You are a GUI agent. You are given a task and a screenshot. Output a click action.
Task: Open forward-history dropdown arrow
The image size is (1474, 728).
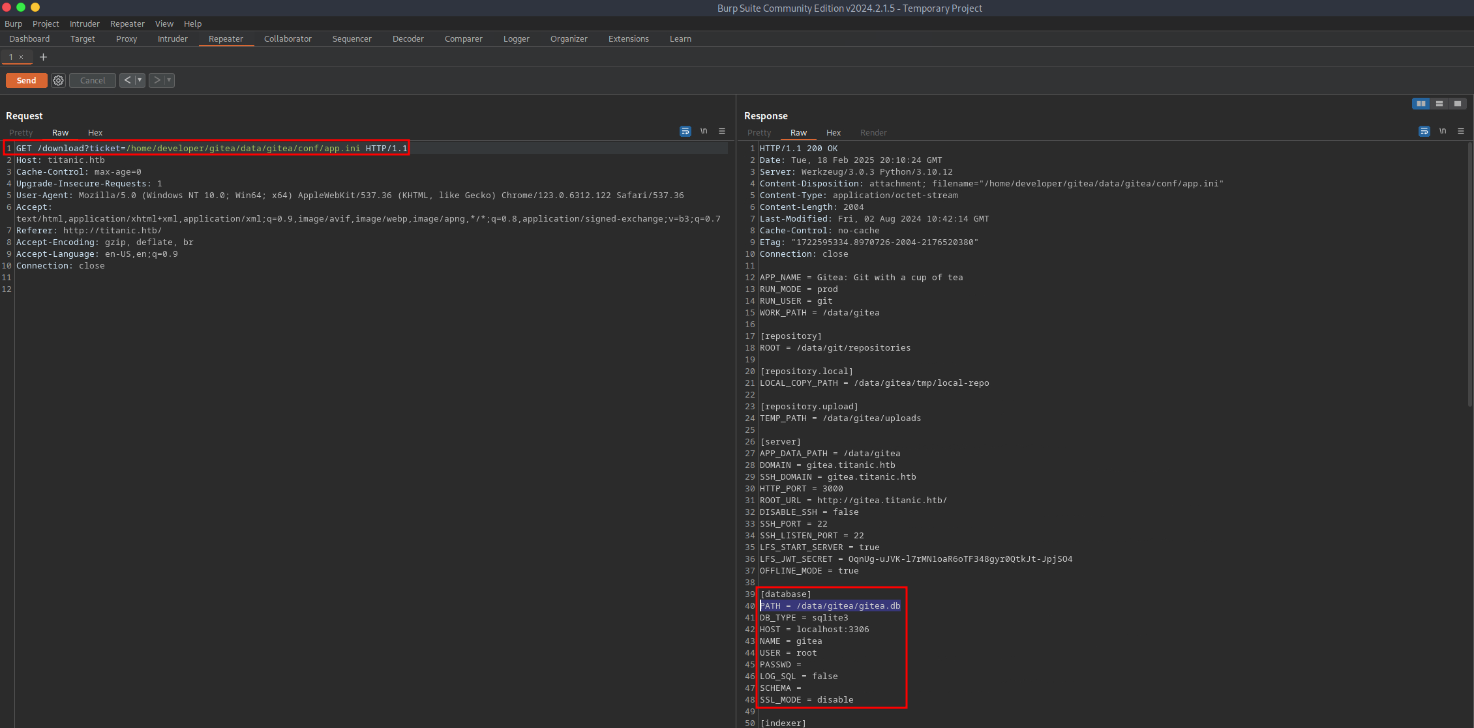(x=170, y=80)
